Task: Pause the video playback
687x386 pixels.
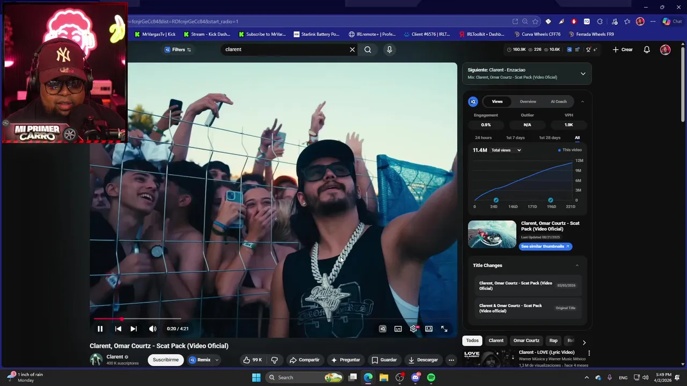Action: [x=100, y=329]
